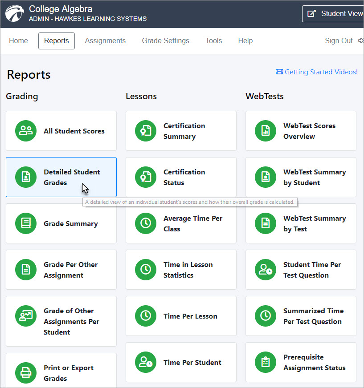This screenshot has width=364, height=388.
Task: Open the Detailed Student Grades report
Action: [61, 177]
